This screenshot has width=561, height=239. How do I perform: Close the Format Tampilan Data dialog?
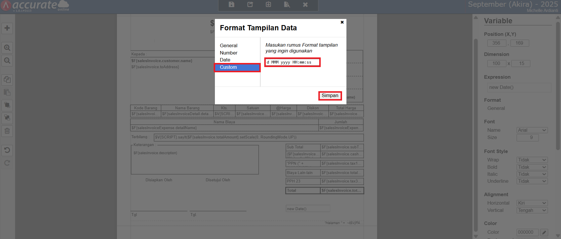point(342,22)
